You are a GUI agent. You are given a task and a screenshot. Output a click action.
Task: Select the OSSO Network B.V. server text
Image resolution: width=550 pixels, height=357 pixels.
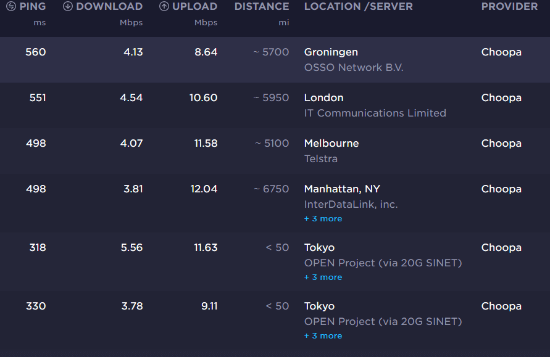point(354,67)
